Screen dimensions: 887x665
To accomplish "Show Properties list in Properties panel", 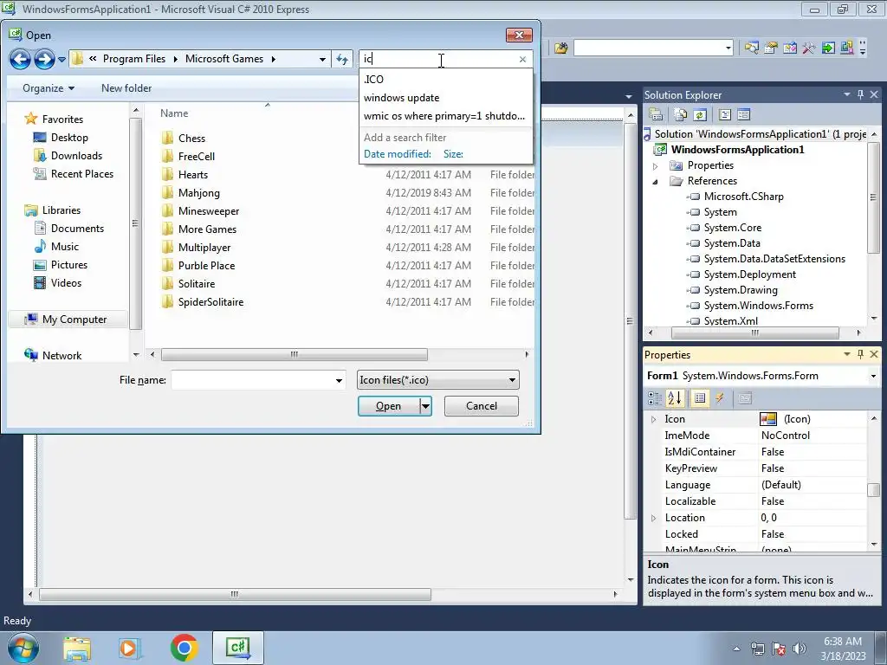I will [x=700, y=398].
